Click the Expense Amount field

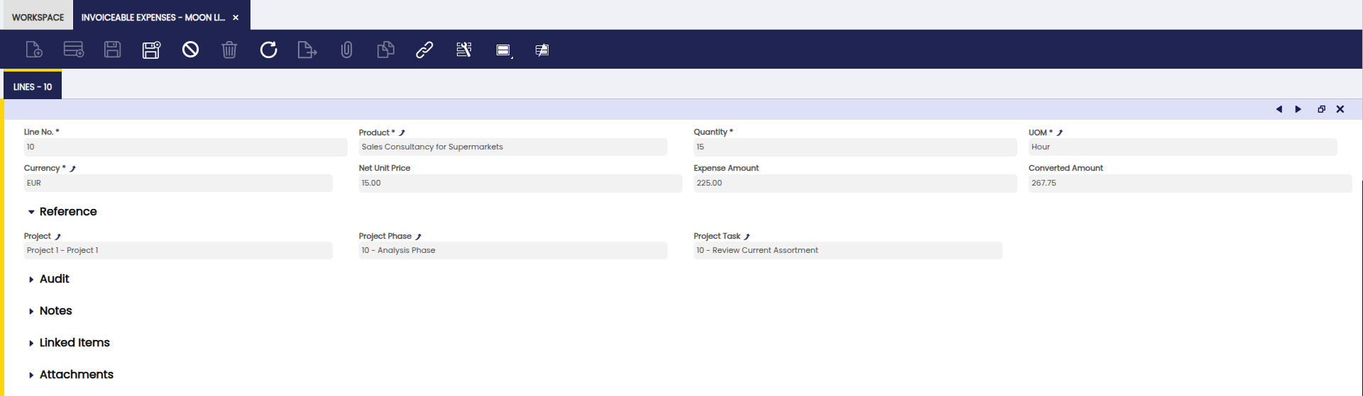[x=855, y=183]
